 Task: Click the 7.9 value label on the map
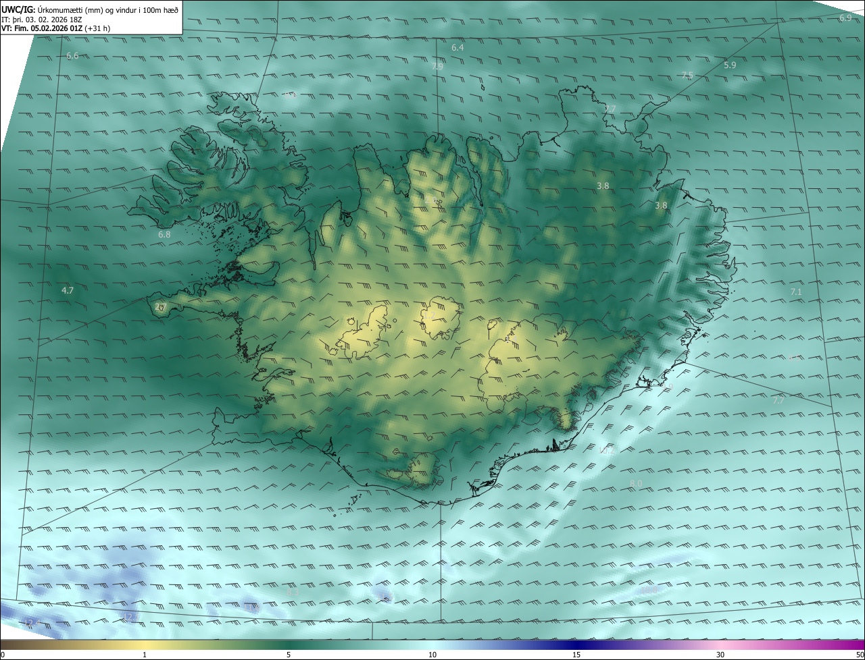pos(437,66)
